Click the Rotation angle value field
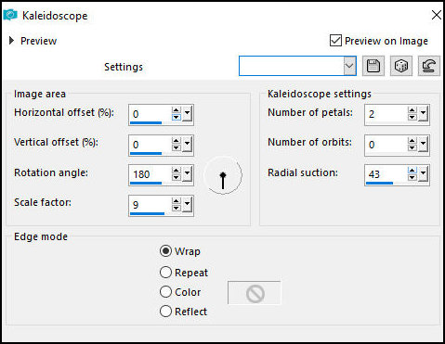Image resolution: width=445 pixels, height=344 pixels. (150, 174)
